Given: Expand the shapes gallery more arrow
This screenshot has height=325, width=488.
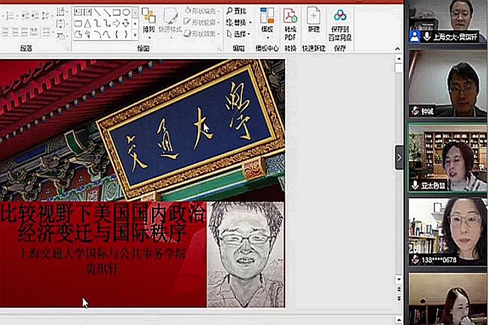Looking at the screenshot, I should [135, 34].
